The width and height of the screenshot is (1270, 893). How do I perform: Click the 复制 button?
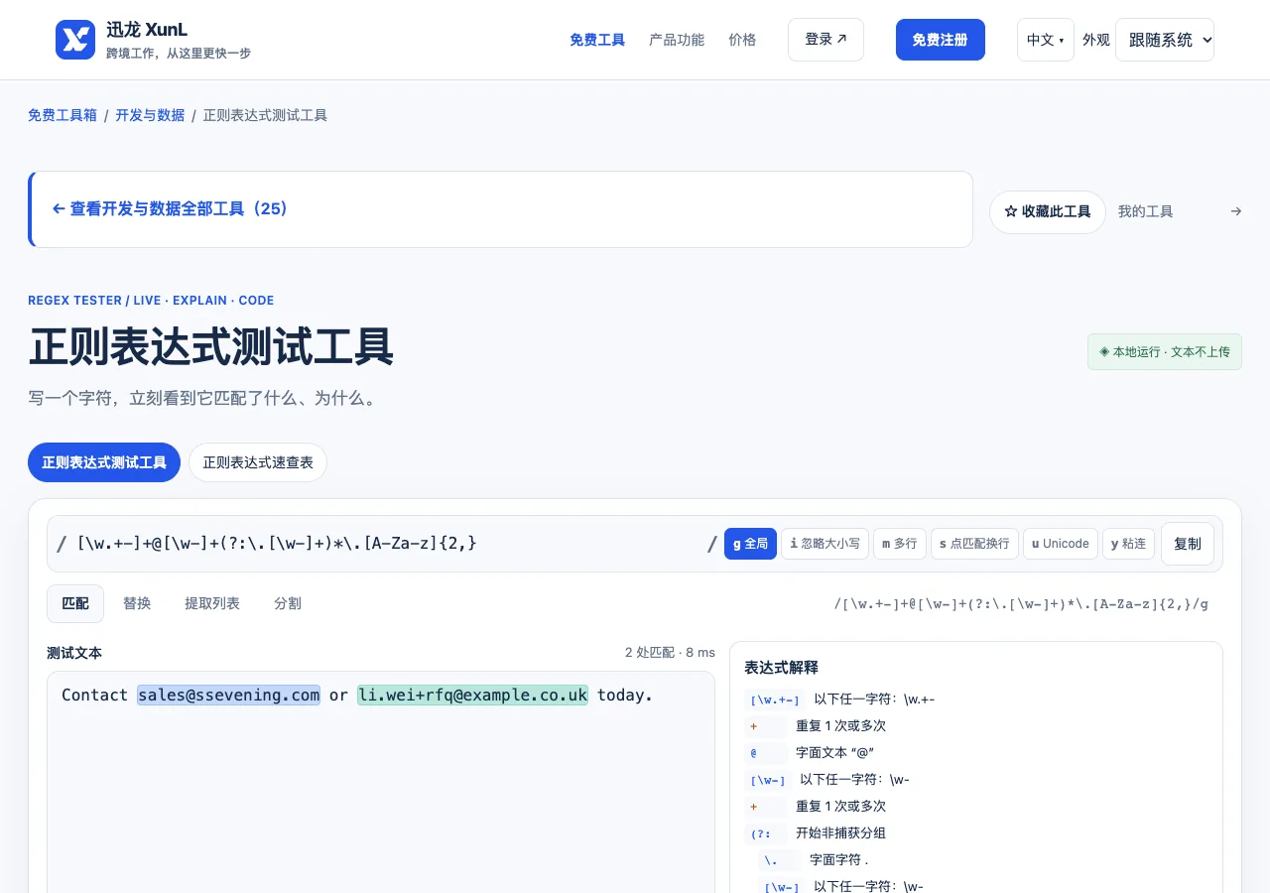(x=1188, y=544)
